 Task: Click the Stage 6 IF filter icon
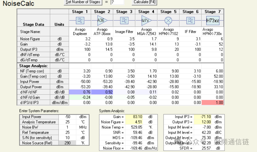click(x=191, y=20)
